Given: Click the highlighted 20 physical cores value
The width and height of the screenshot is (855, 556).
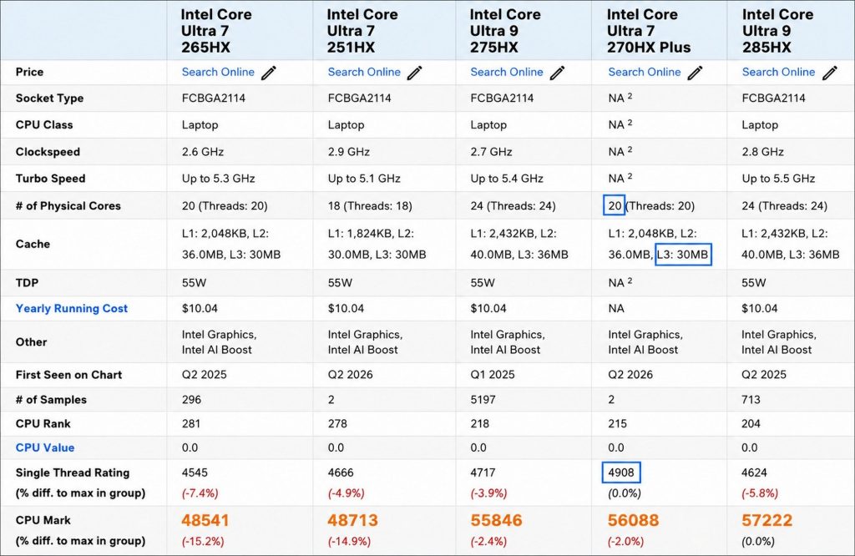Looking at the screenshot, I should (614, 205).
